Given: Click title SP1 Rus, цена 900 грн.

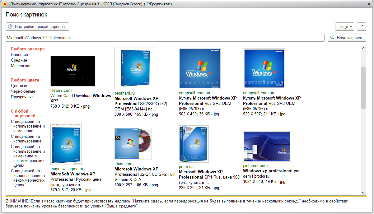Looking at the screenshot, I should coord(209,177).
